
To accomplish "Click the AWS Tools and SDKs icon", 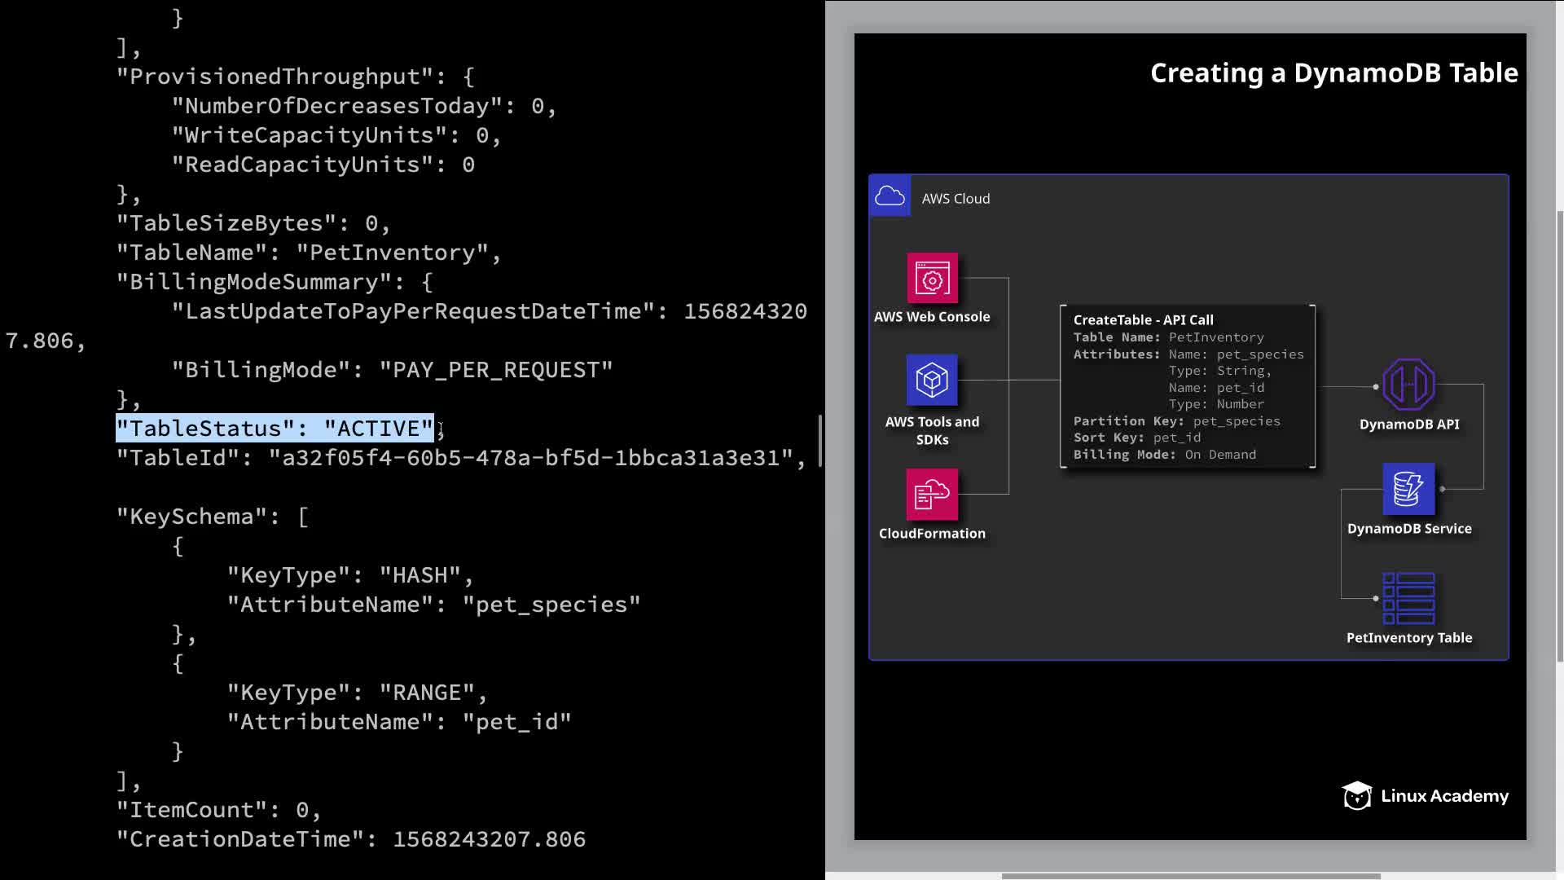I will point(932,380).
